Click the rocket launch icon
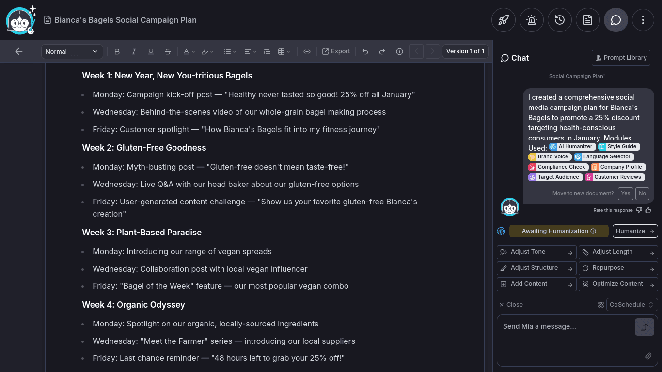This screenshot has height=372, width=662. pos(503,20)
